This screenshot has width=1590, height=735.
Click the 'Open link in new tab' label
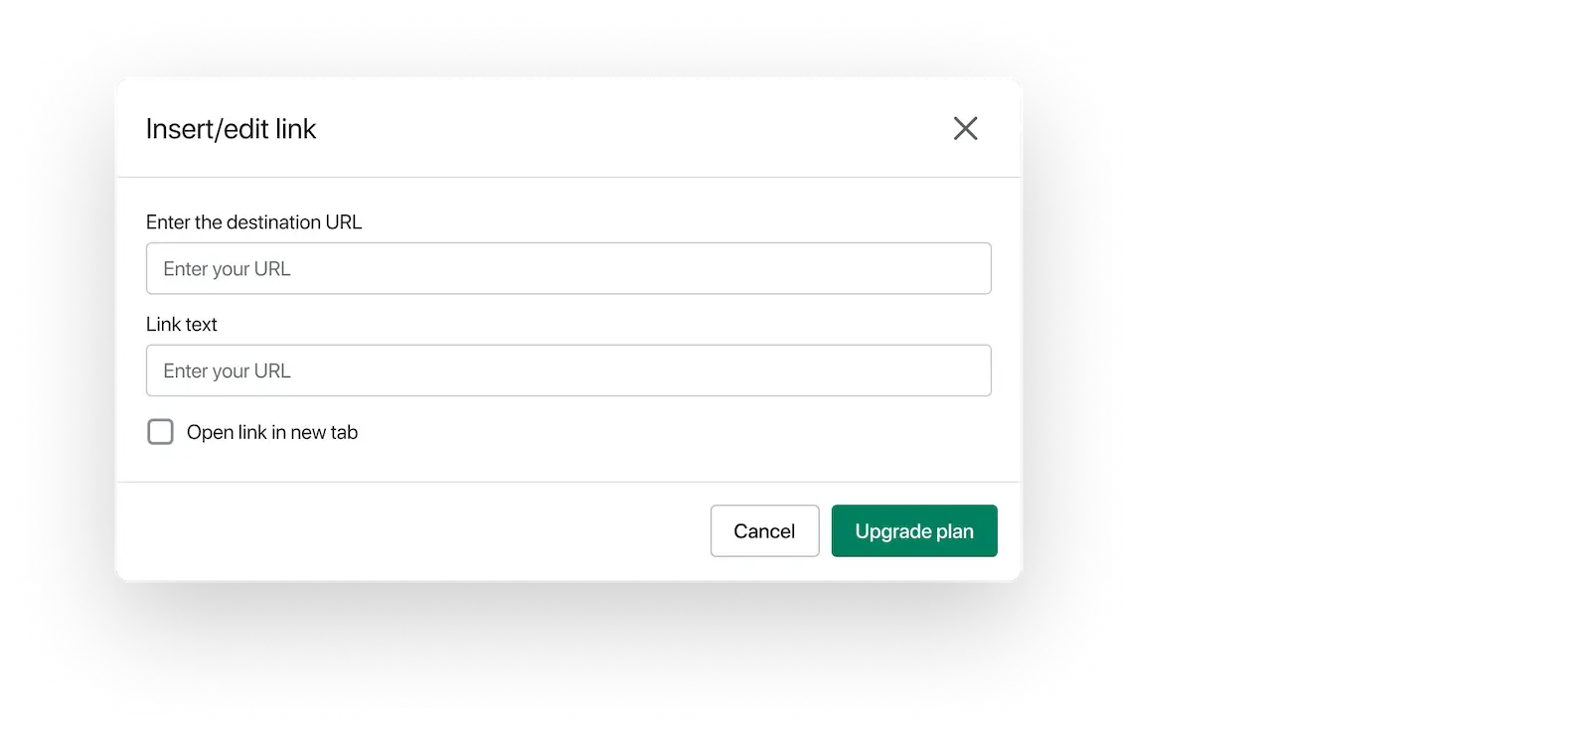point(272,432)
